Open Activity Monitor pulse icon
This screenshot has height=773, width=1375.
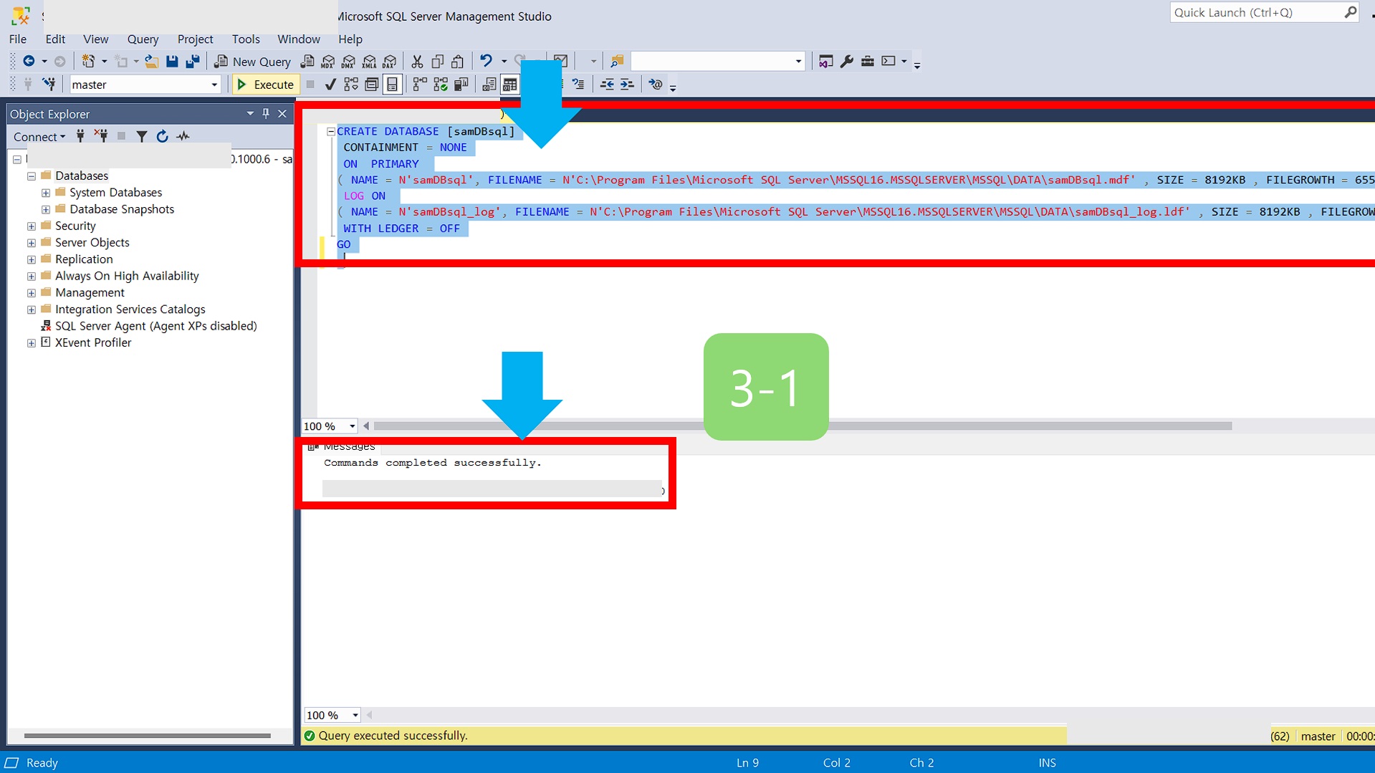[x=183, y=136]
